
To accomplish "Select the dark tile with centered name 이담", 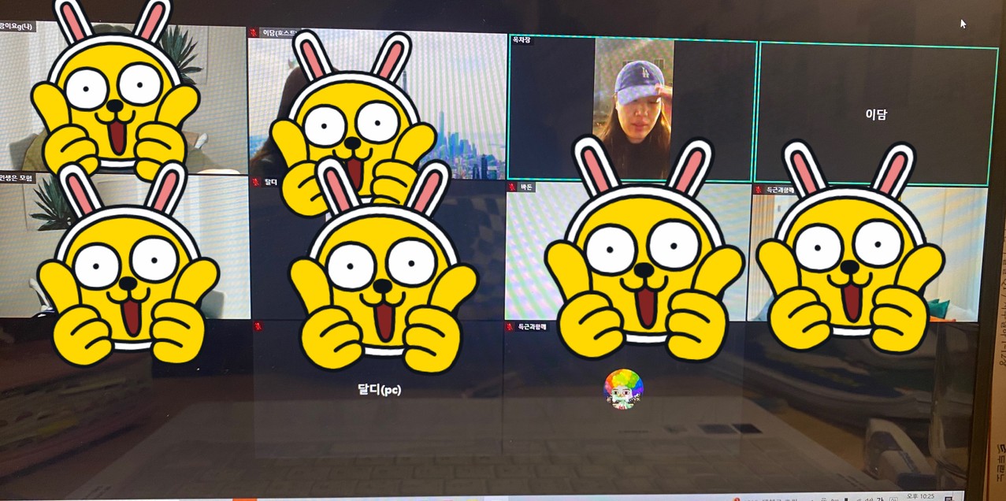I will tap(876, 114).
